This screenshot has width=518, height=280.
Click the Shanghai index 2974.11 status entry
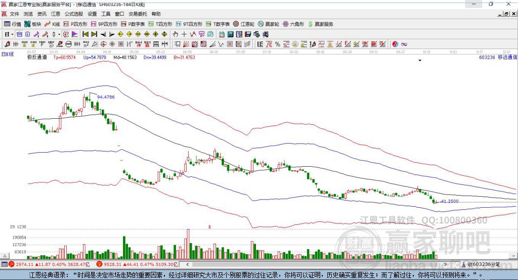pos(49,264)
